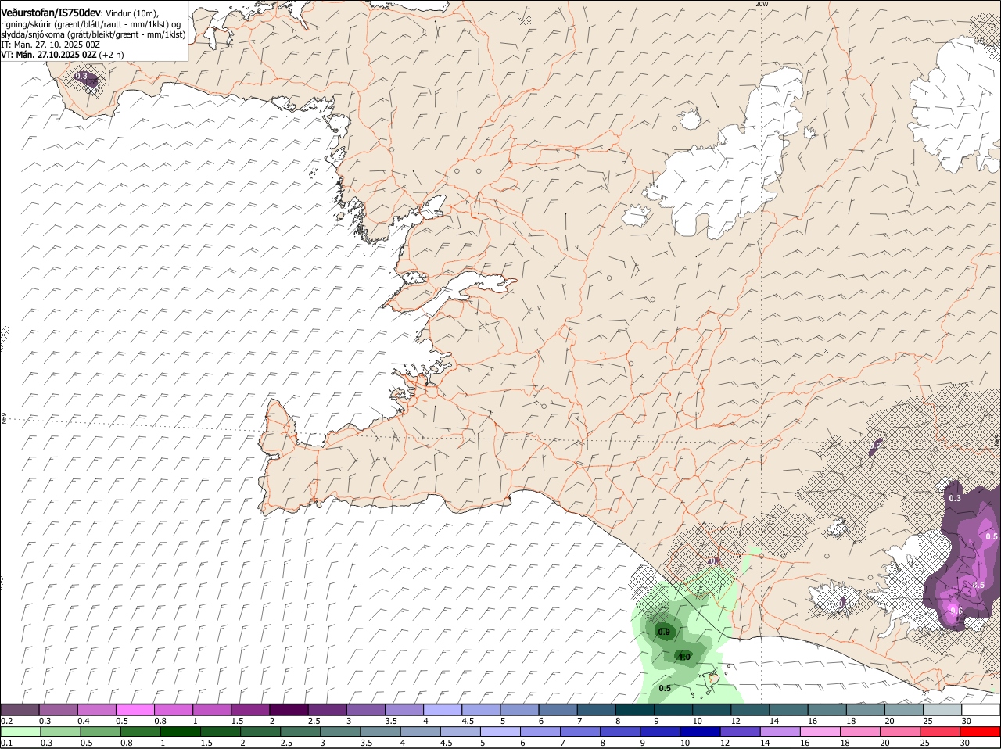Click the 12 label under the snow legend row
Viewport: 1001px width, 749px height.
pyautogui.click(x=735, y=721)
